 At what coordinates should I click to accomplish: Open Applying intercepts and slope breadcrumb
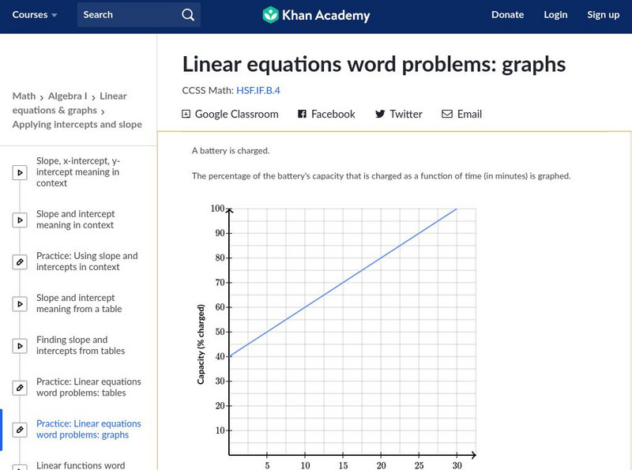coord(77,125)
